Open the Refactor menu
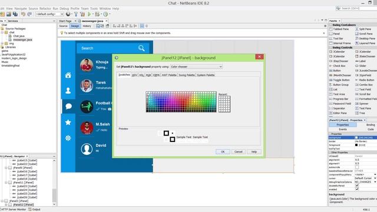Screen dimensions: 377x212 click(45, 8)
